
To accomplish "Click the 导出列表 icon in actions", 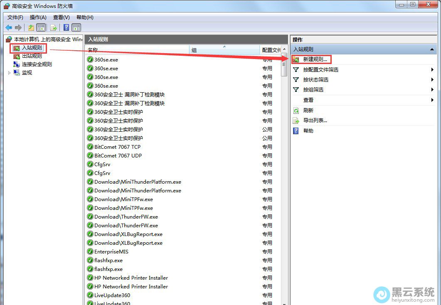I will pos(296,121).
